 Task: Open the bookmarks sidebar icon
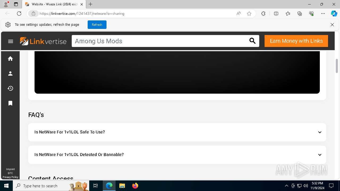pyautogui.click(x=10, y=103)
